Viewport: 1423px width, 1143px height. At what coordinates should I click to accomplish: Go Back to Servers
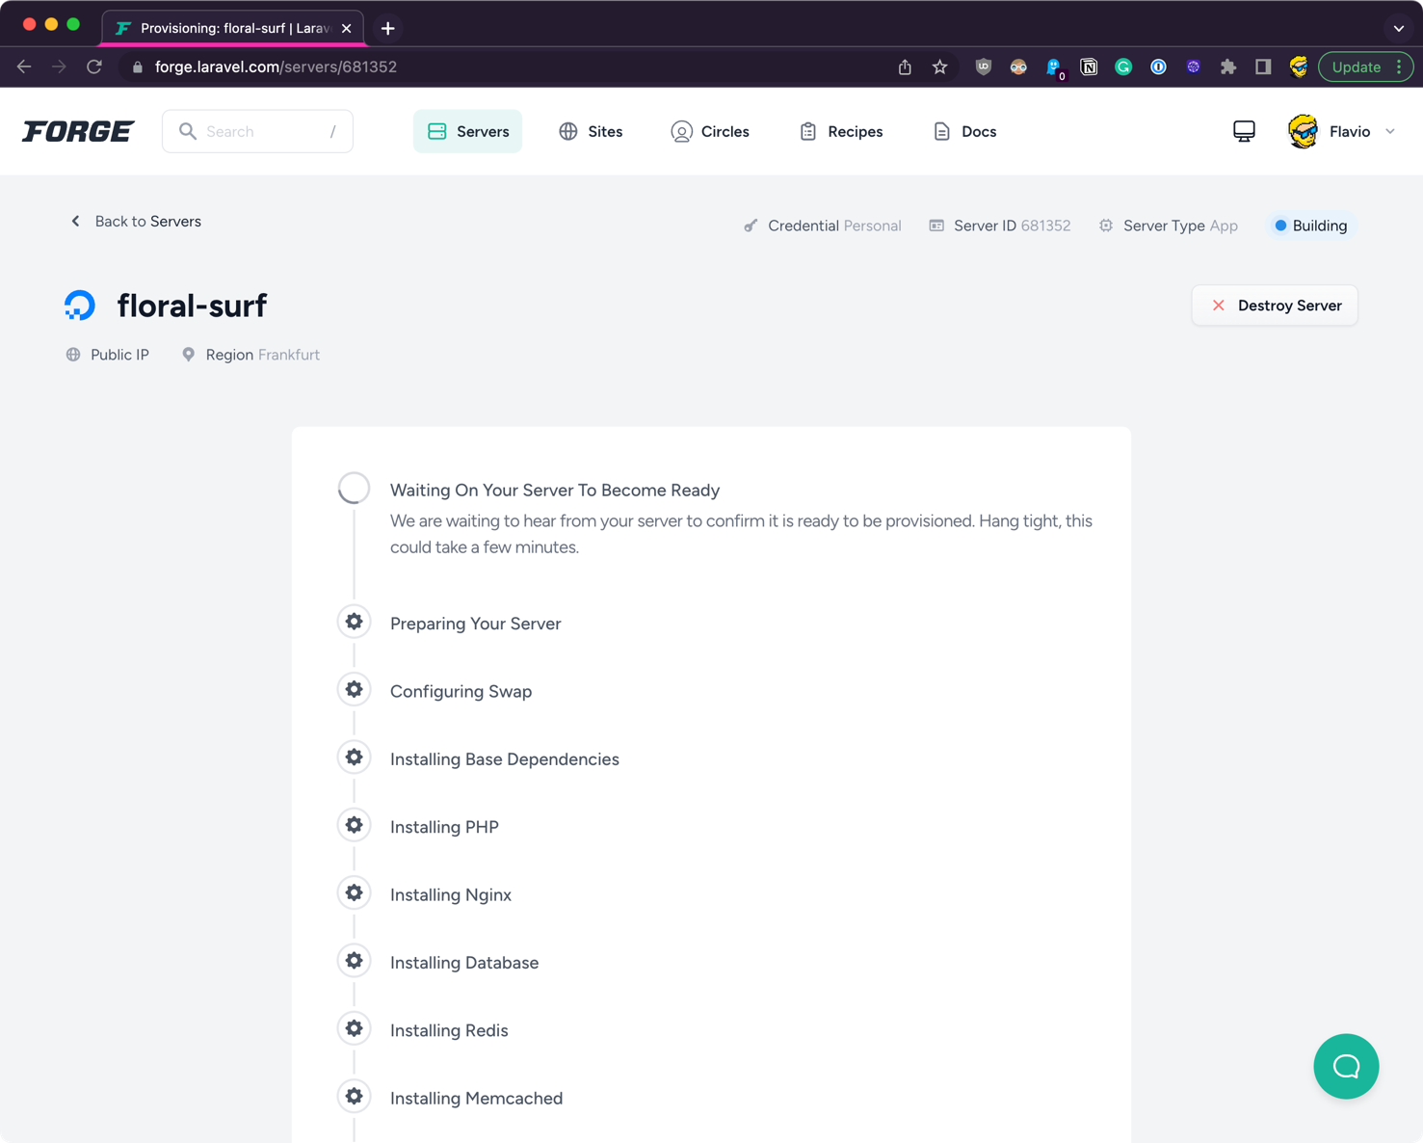tap(136, 221)
